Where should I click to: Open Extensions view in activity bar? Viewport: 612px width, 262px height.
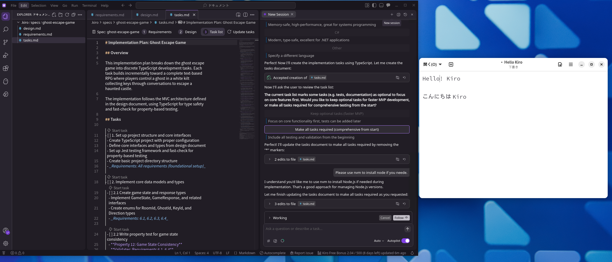[x=6, y=68]
